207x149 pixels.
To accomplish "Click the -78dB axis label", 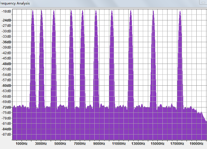I will 6,118.
